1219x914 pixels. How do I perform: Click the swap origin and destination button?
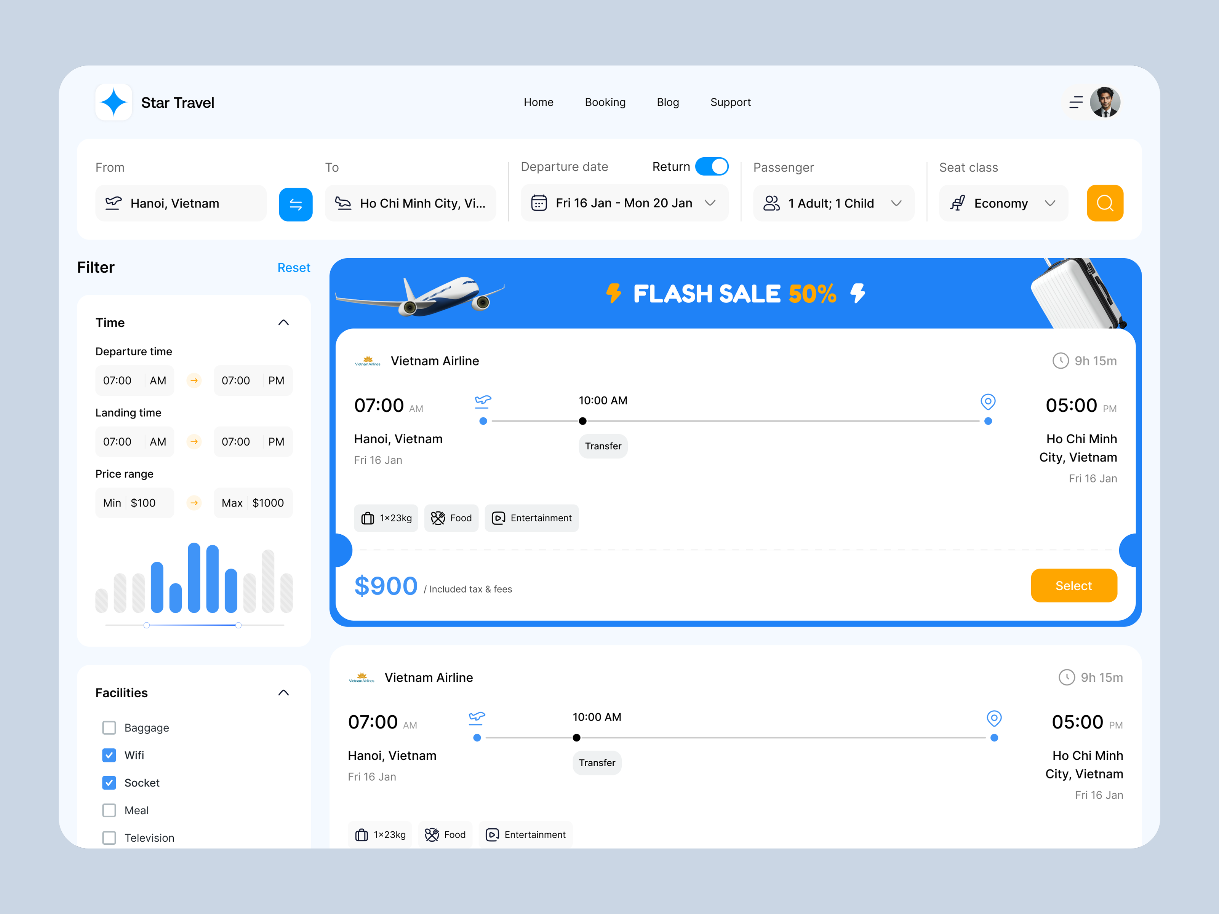click(295, 205)
